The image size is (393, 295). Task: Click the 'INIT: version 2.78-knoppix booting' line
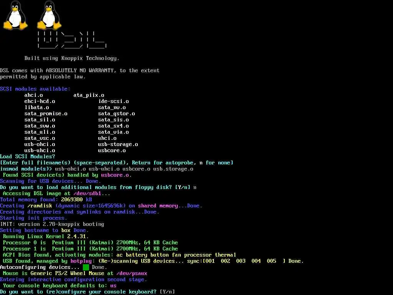52,224
